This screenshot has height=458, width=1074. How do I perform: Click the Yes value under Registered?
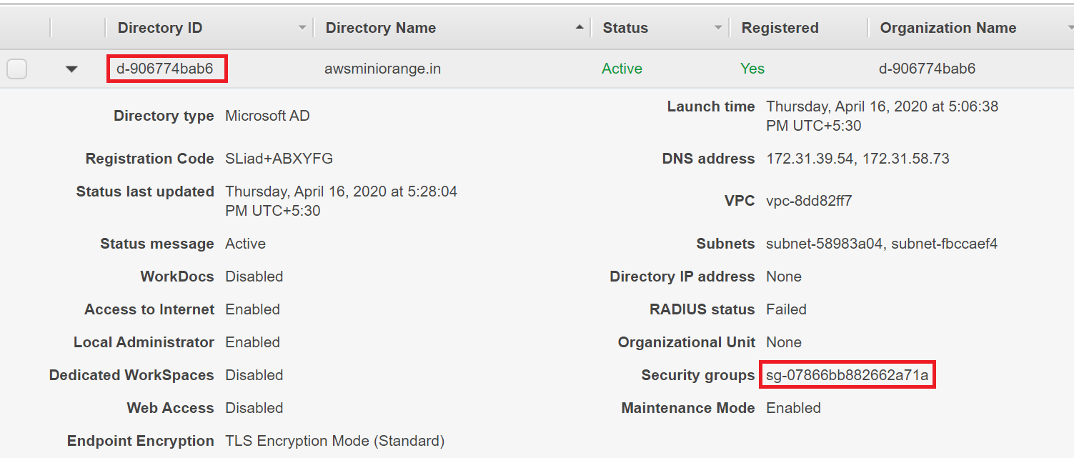(752, 68)
